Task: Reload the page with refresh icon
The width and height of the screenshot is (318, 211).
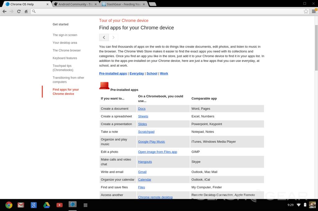Action: [19, 11]
